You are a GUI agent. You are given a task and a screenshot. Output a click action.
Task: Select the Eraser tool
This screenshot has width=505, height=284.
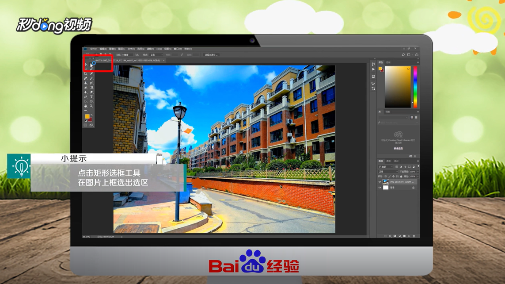click(x=85, y=87)
